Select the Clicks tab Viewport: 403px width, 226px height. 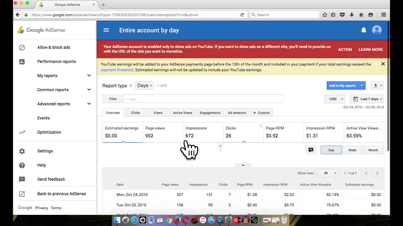click(135, 112)
